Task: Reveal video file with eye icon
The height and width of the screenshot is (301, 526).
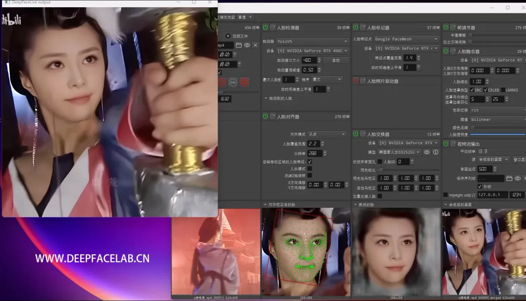Action: pos(247,45)
